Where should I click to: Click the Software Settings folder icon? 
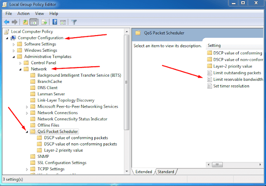(x=20, y=44)
